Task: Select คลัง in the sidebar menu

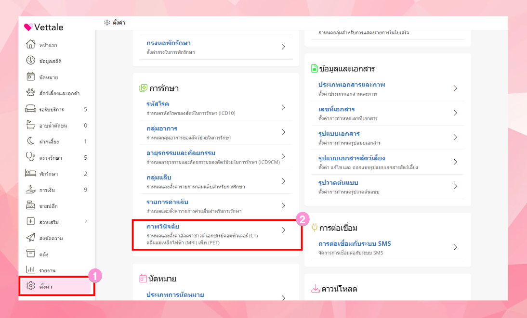Action: click(44, 254)
